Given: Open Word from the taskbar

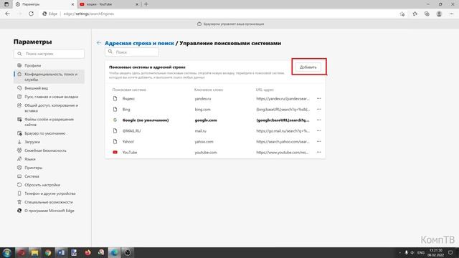Looking at the screenshot, I should [x=61, y=253].
